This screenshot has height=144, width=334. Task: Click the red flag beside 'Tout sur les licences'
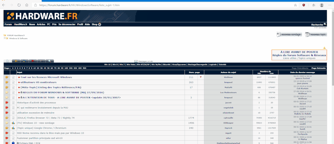coord(200,77)
